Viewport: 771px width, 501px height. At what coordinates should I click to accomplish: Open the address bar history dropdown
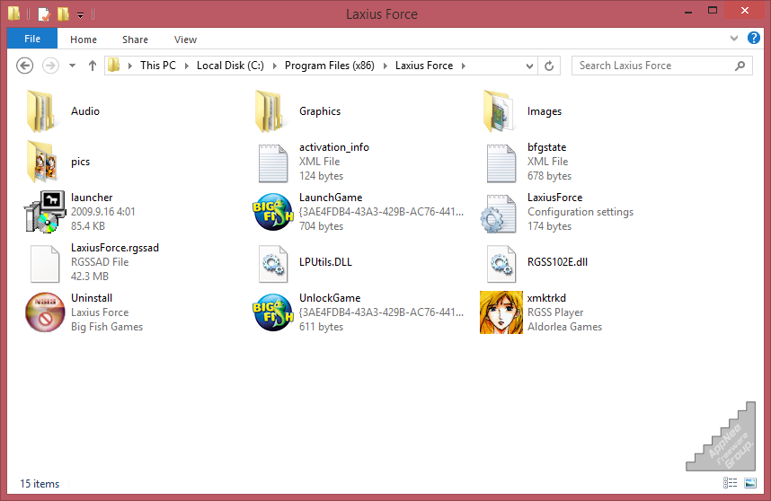click(529, 66)
